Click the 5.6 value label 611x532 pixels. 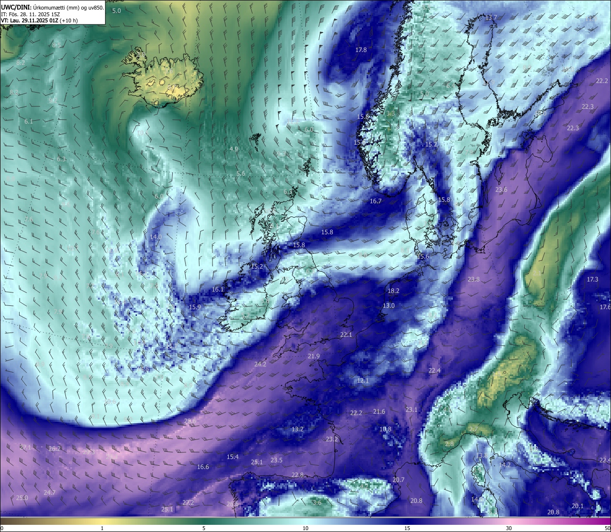point(241,174)
